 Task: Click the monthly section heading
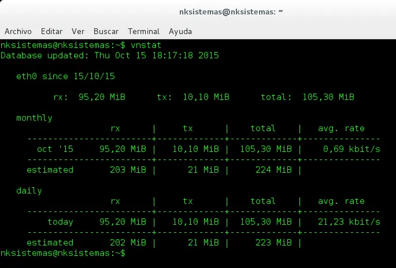pos(34,118)
